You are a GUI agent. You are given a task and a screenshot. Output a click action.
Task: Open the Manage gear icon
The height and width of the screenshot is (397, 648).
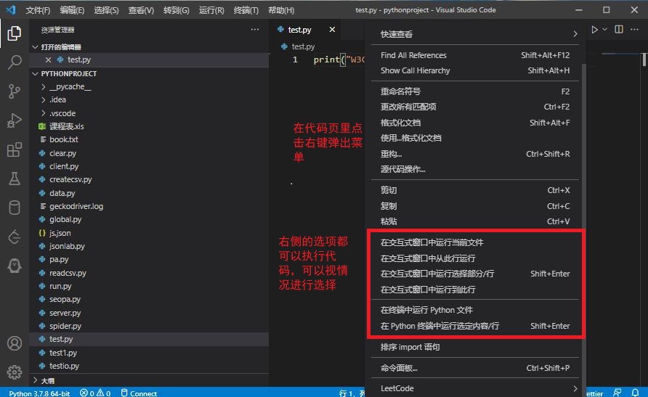[14, 372]
